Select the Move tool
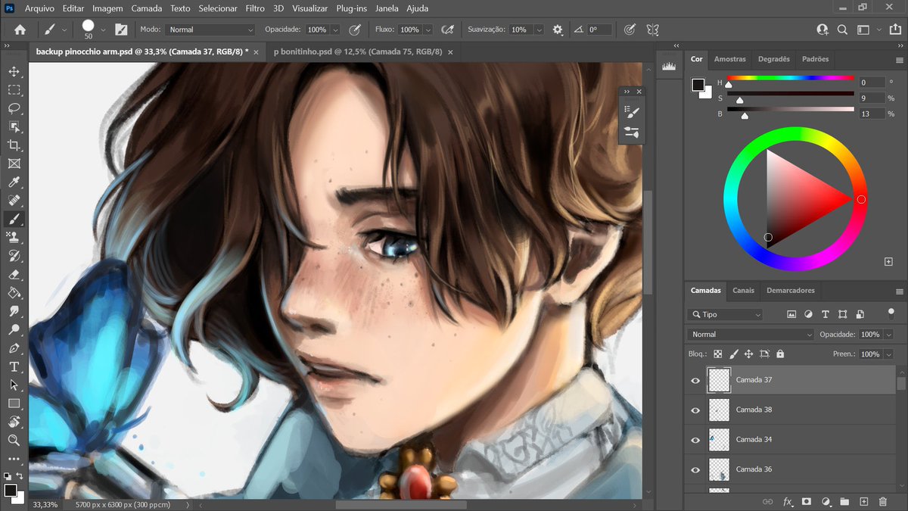Viewport: 908px width, 511px height. [x=14, y=71]
